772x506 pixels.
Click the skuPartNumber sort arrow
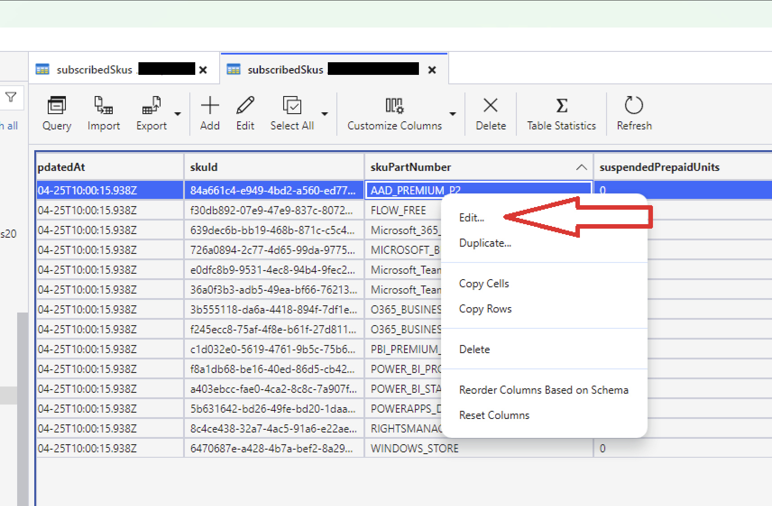click(582, 167)
